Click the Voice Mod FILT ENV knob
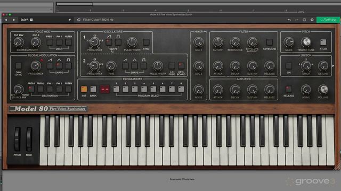The height and width of the screenshot is (191, 341). coord(19,42)
